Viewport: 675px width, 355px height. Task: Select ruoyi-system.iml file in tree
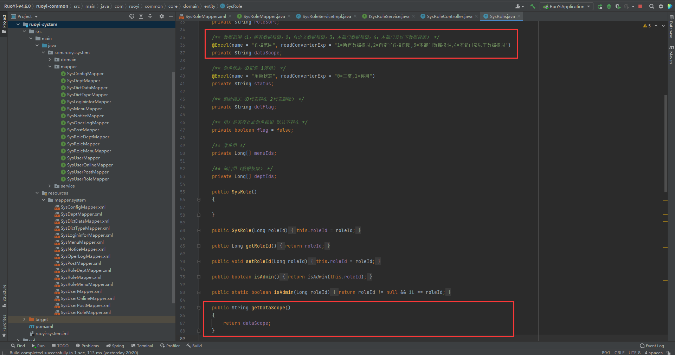(52, 334)
